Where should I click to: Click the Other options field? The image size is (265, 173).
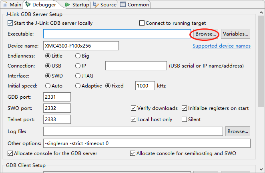pyautogui.click(x=147, y=143)
